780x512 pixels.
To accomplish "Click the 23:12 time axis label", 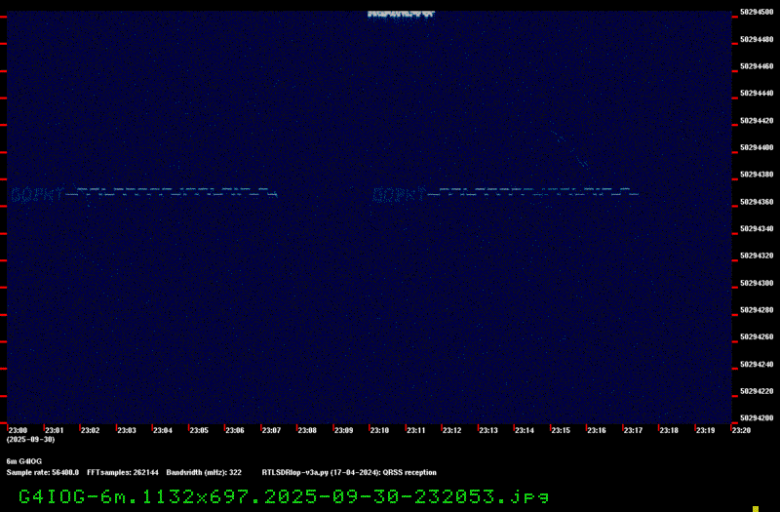I will 451,430.
